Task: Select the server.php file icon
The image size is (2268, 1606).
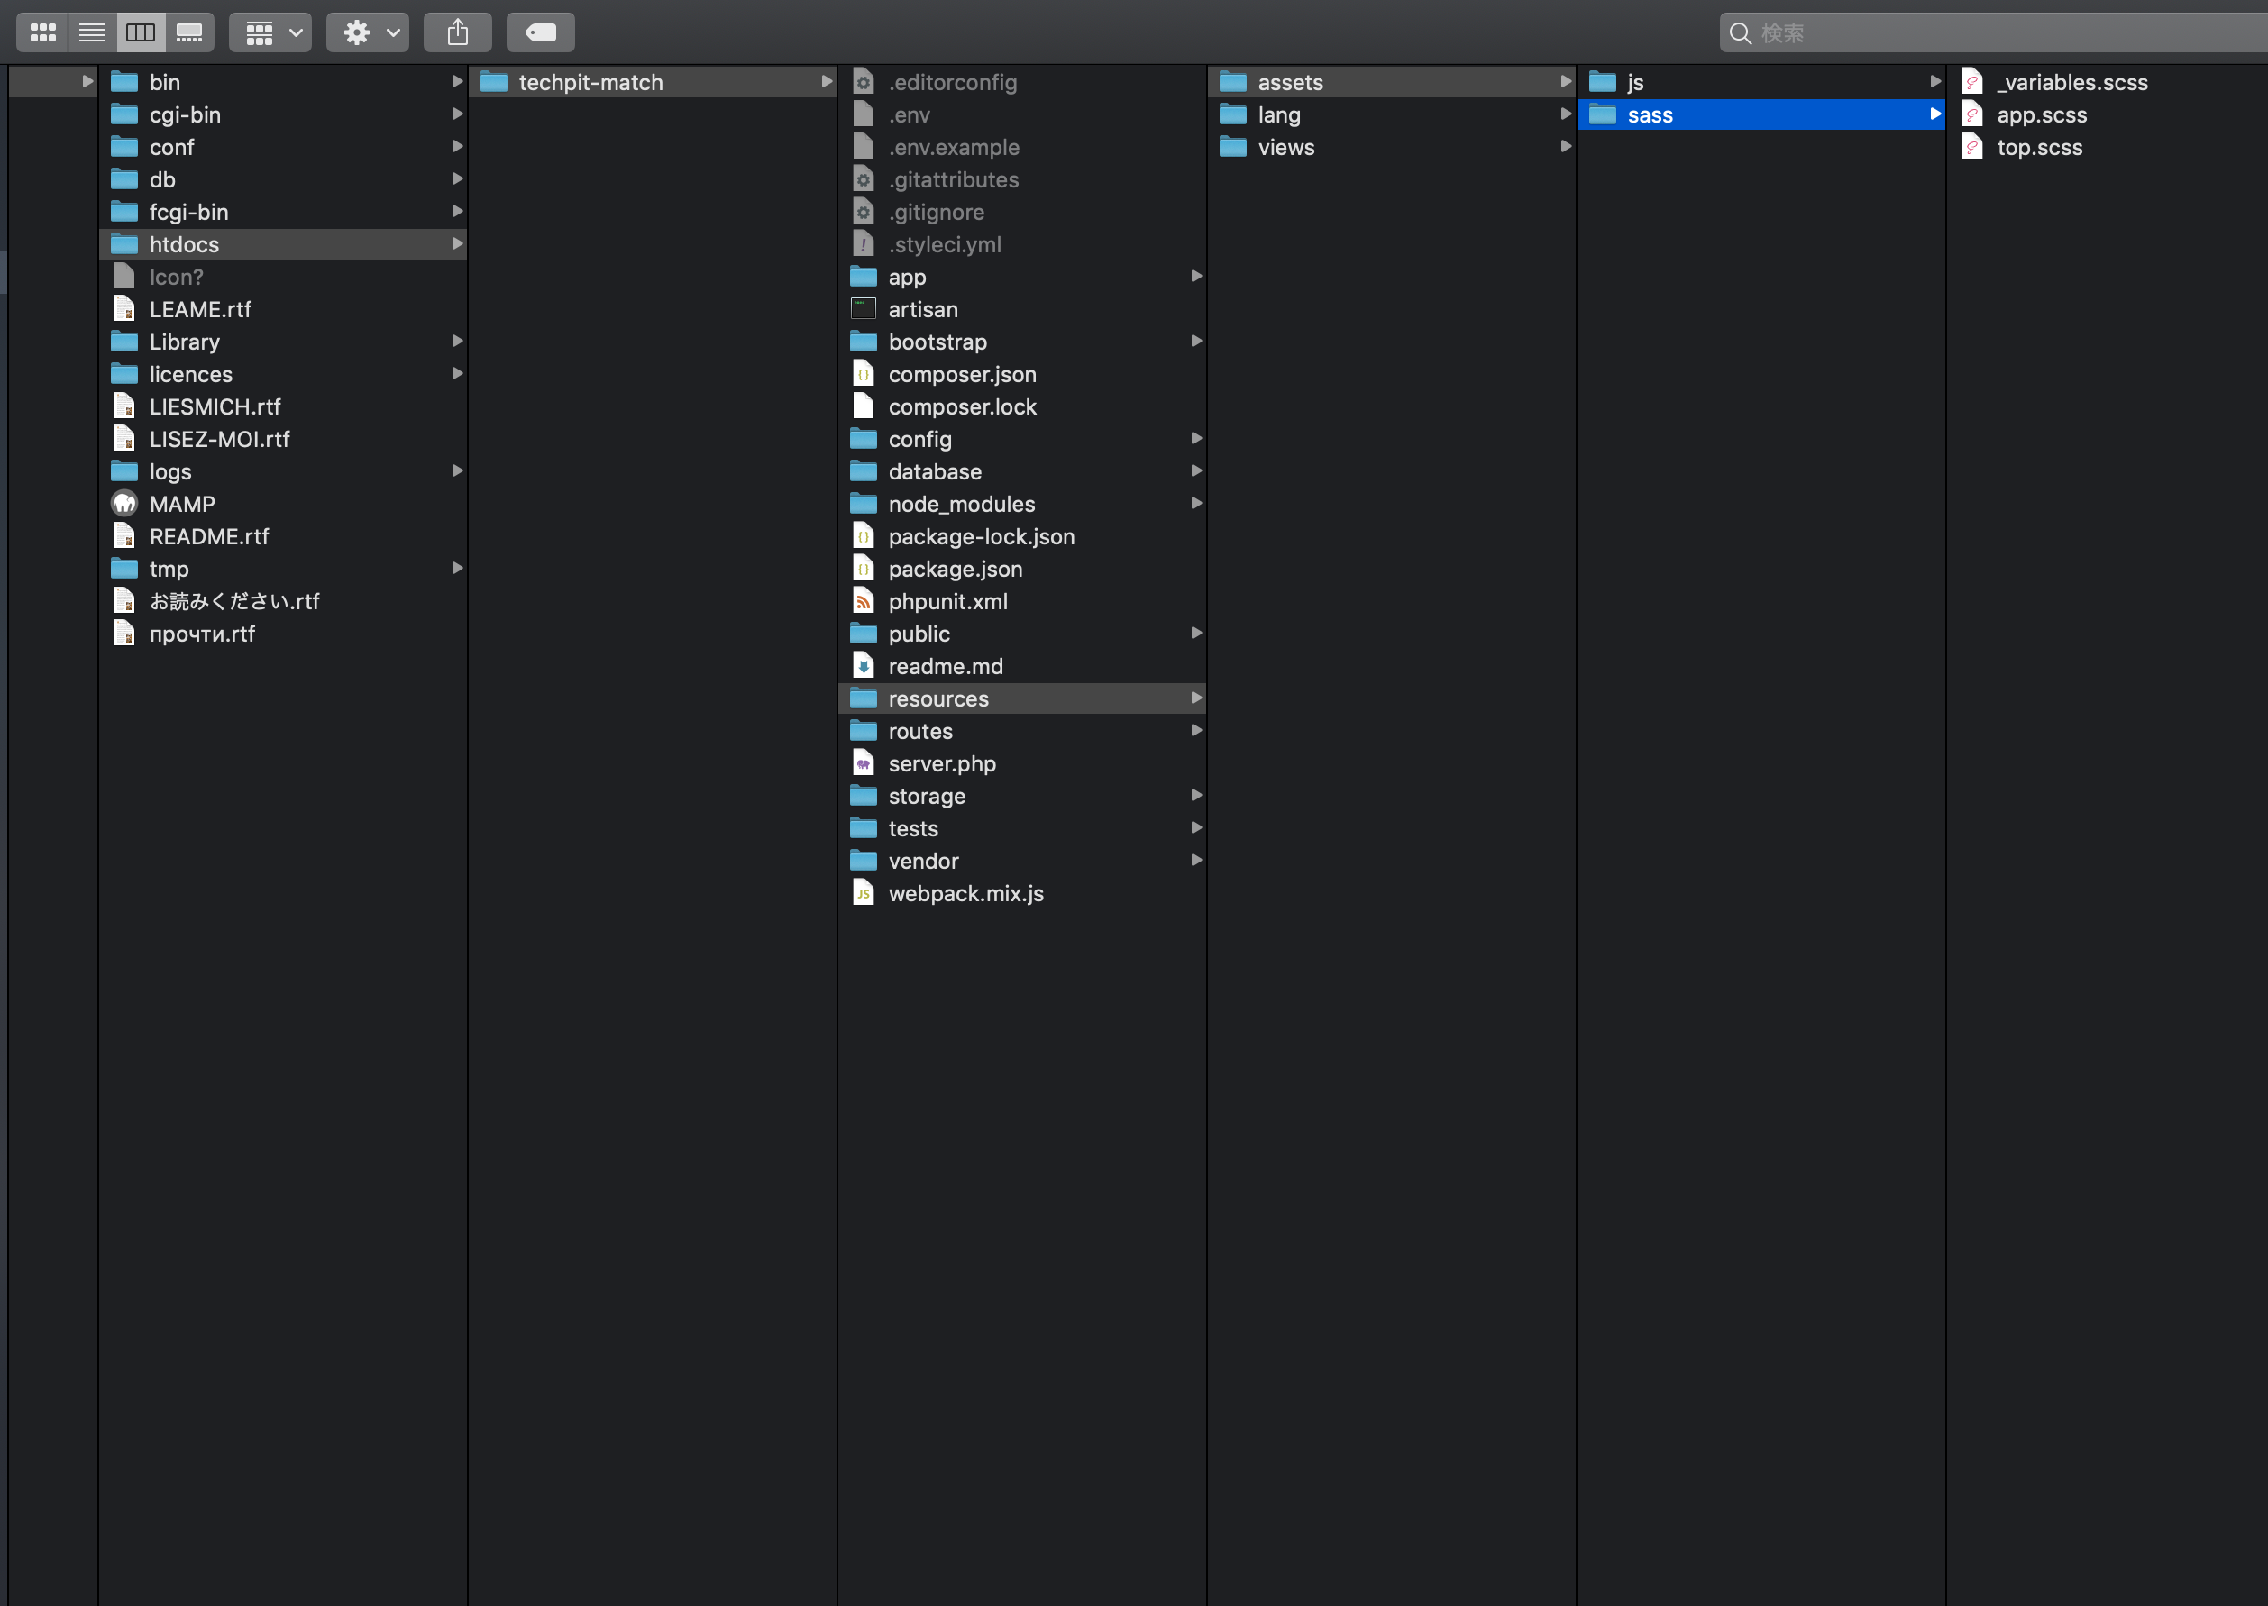Action: (x=864, y=763)
